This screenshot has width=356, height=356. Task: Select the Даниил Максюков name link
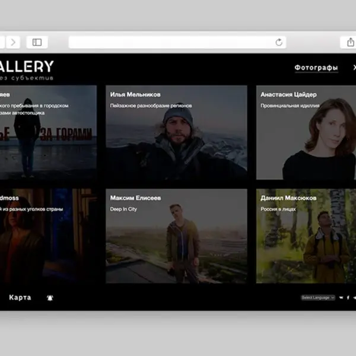(288, 198)
